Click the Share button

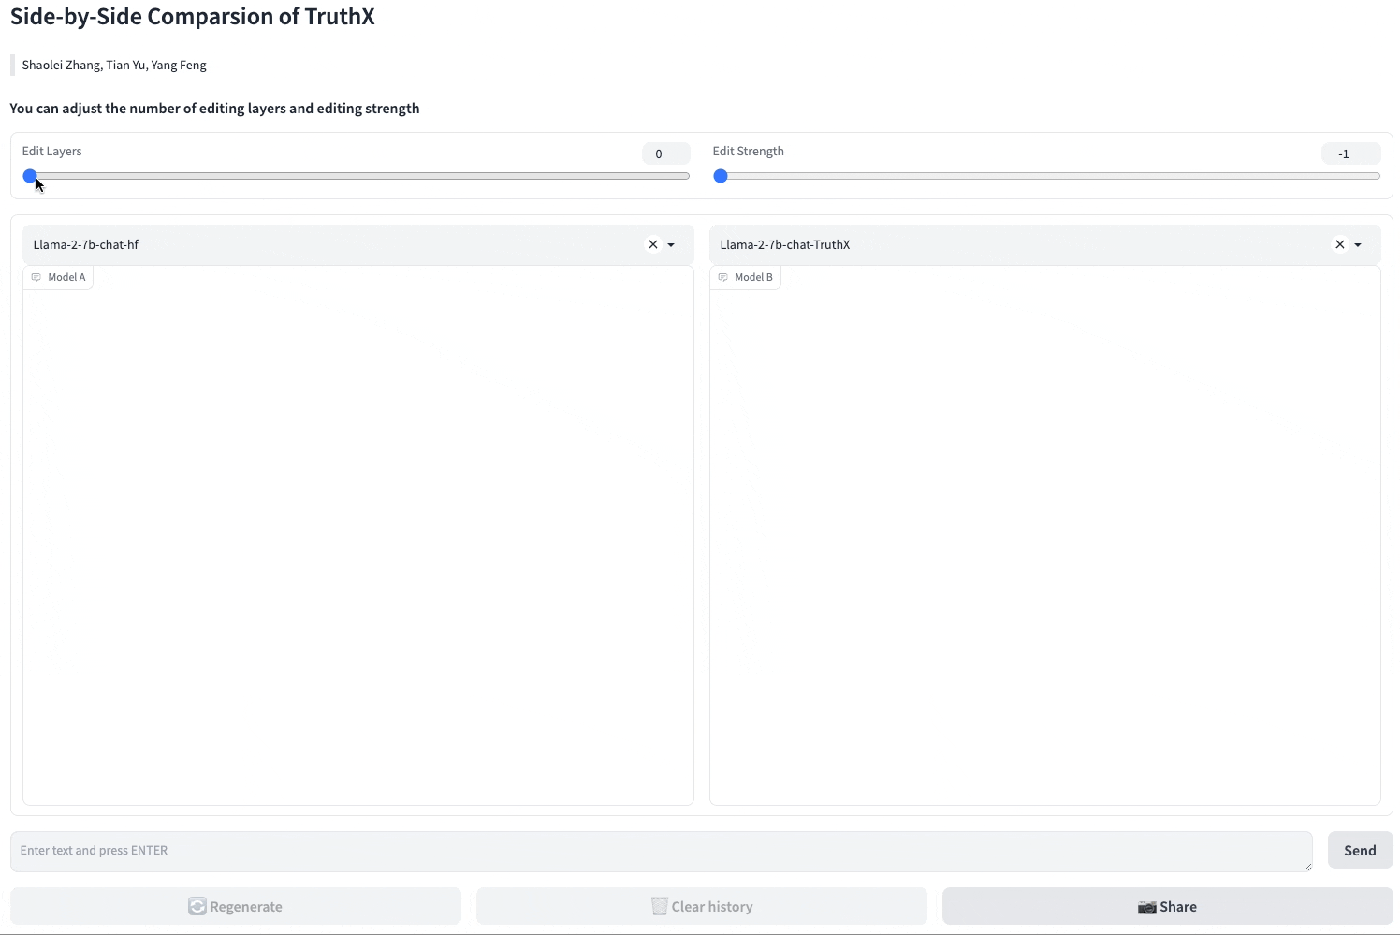click(1168, 906)
